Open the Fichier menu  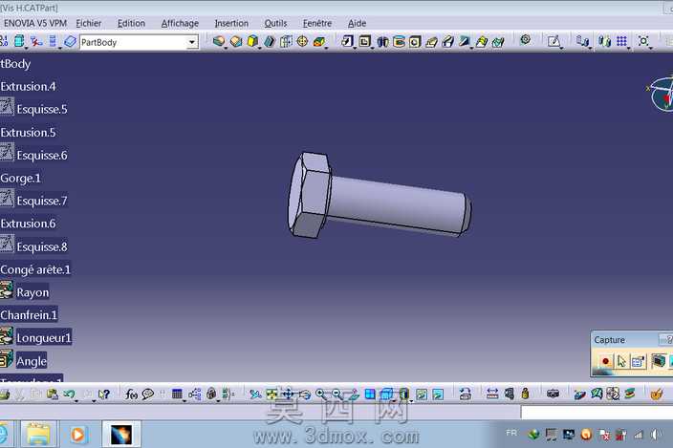tap(88, 23)
